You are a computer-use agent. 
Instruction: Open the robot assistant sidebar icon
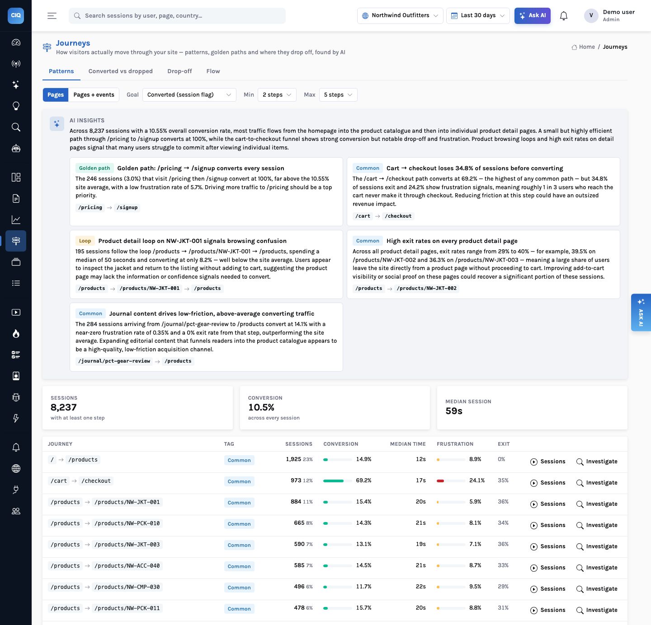16,149
